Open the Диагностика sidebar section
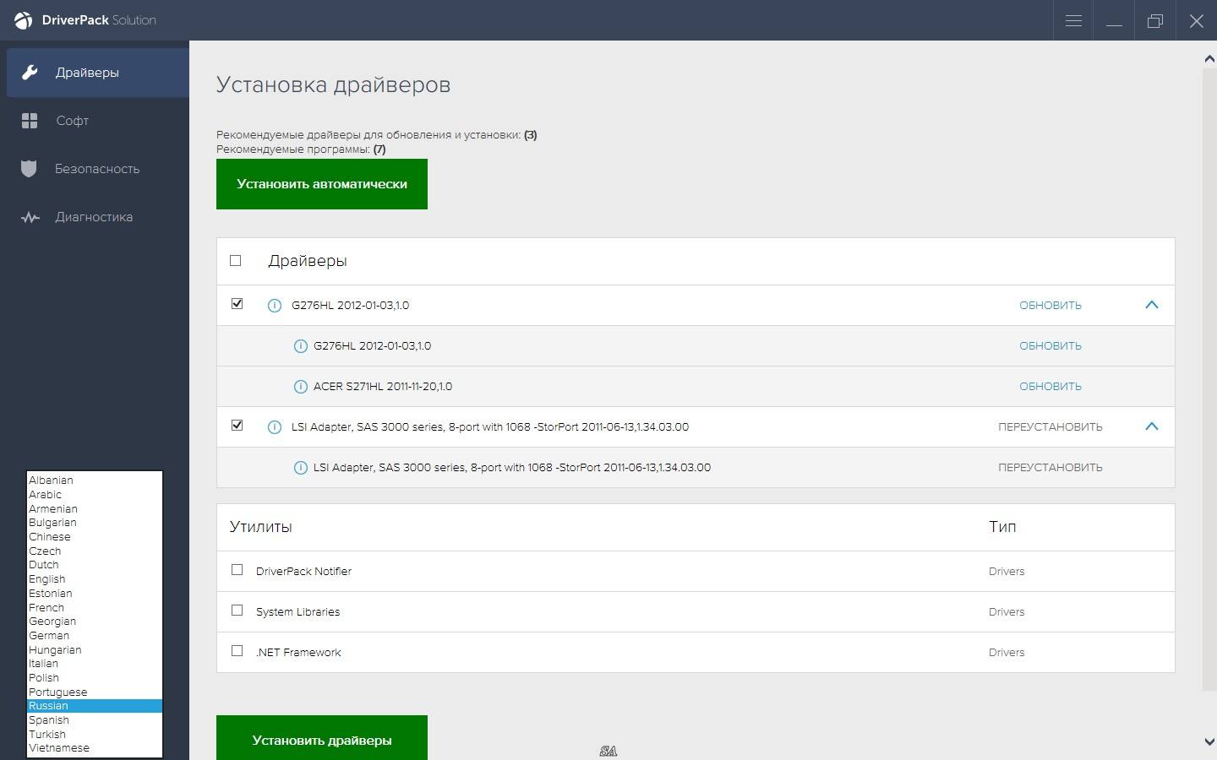This screenshot has height=760, width=1217. [x=95, y=217]
